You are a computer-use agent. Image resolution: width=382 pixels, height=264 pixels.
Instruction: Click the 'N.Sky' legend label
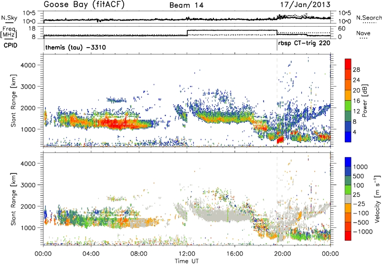coord(9,18)
